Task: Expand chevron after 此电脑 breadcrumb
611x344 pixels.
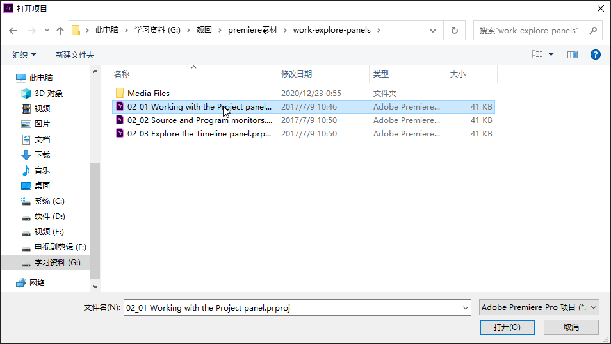Action: [126, 30]
